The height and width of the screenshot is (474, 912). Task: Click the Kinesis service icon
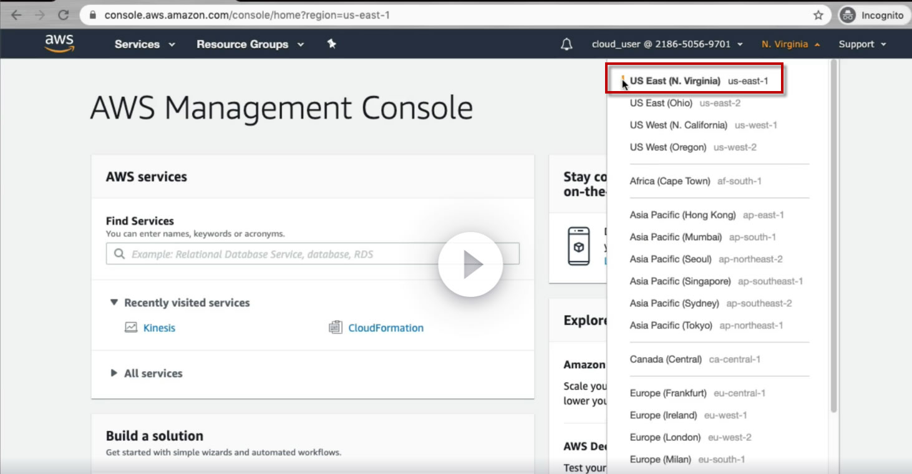click(x=131, y=327)
